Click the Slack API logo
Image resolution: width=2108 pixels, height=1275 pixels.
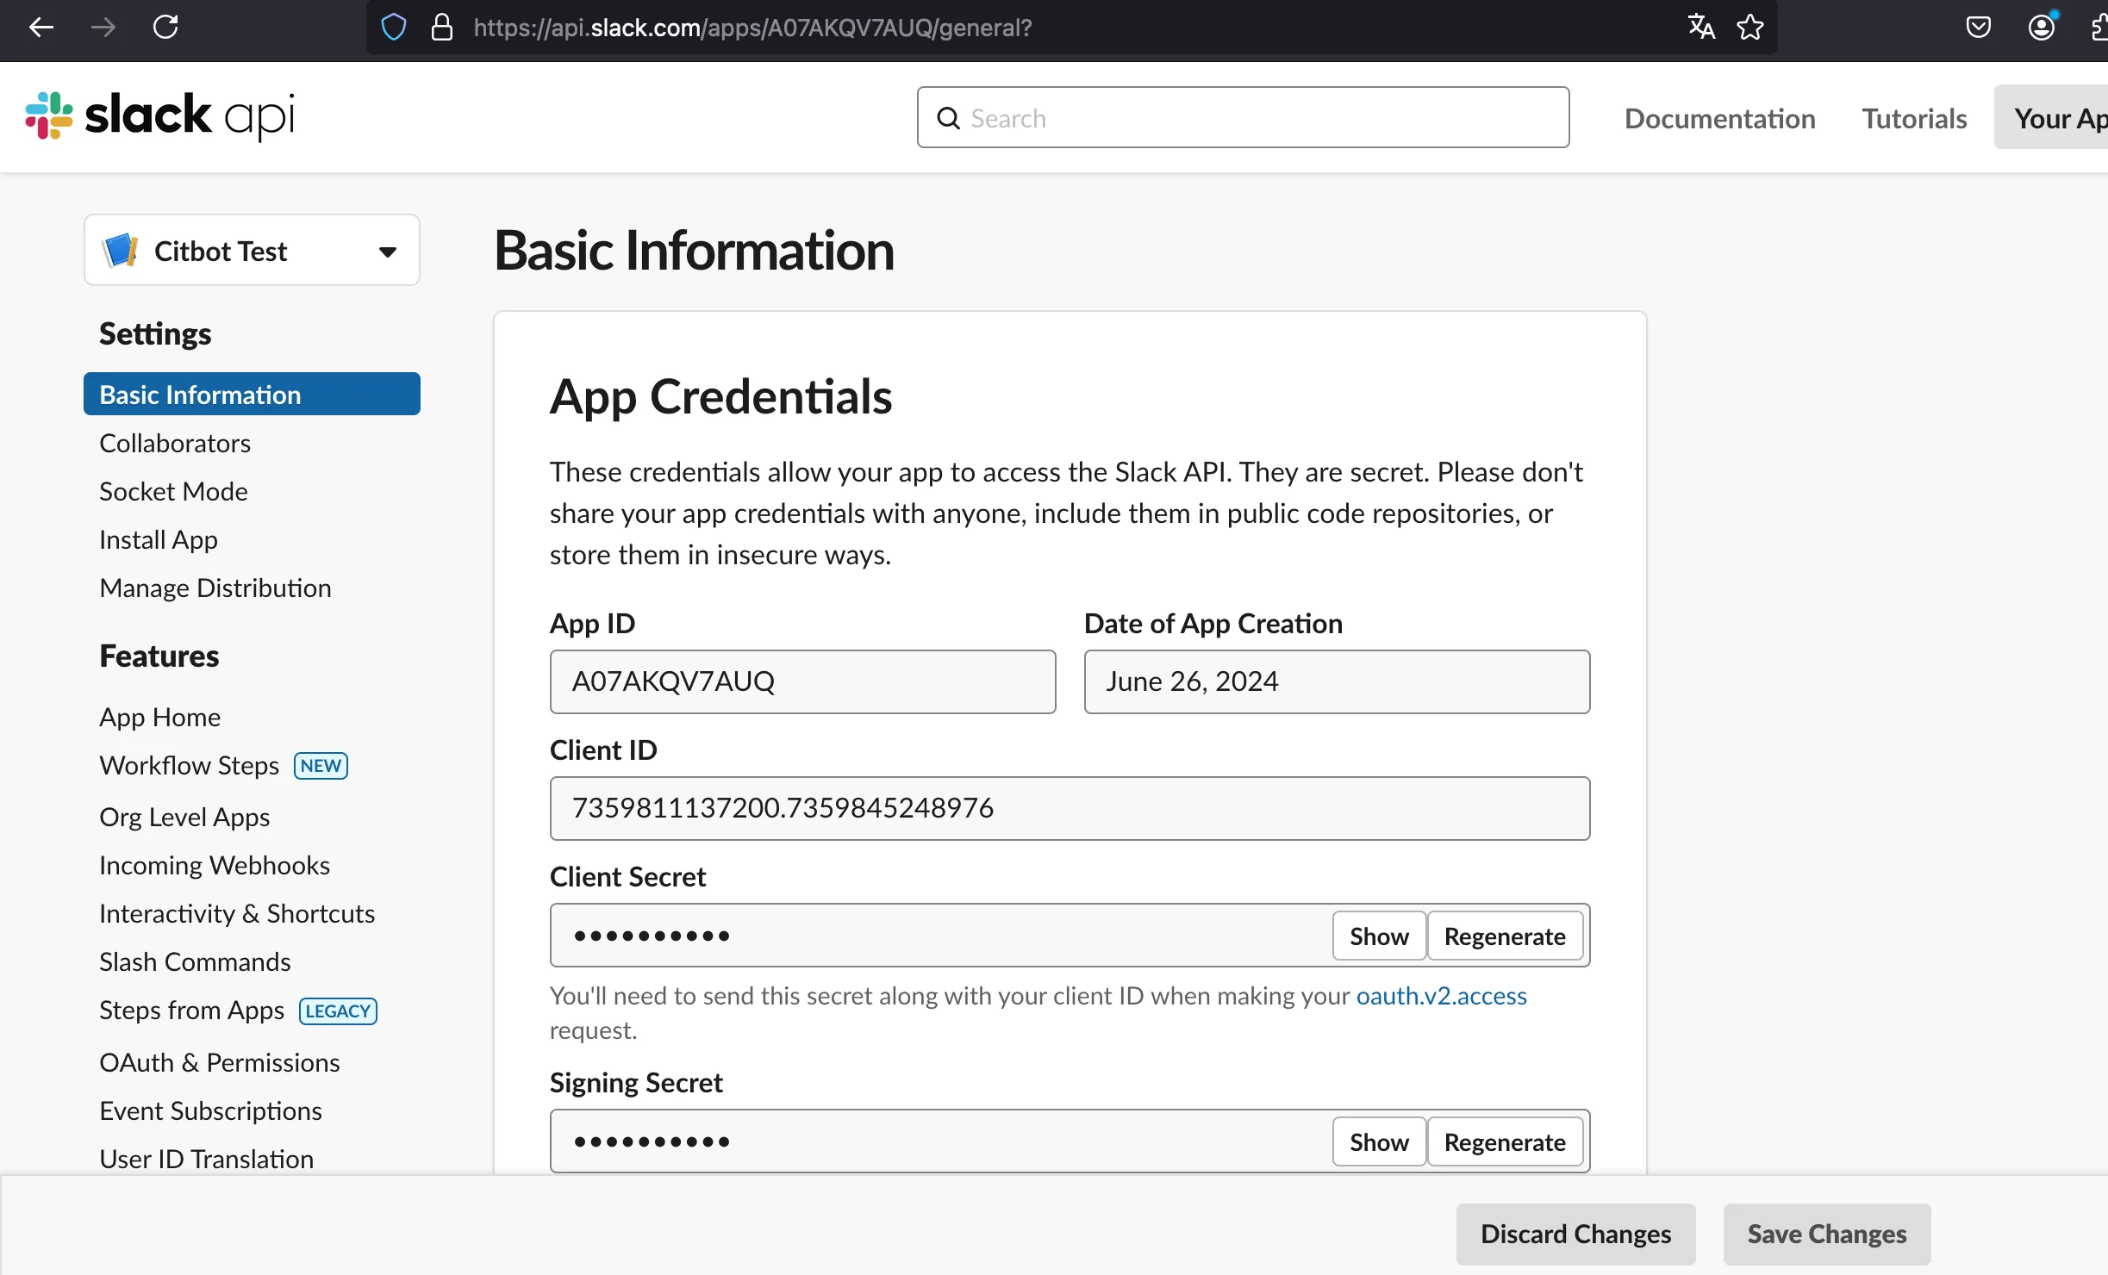(x=160, y=116)
